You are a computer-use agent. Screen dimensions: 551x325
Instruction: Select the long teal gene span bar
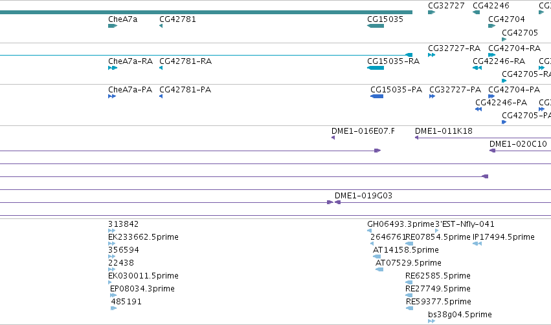(x=206, y=13)
